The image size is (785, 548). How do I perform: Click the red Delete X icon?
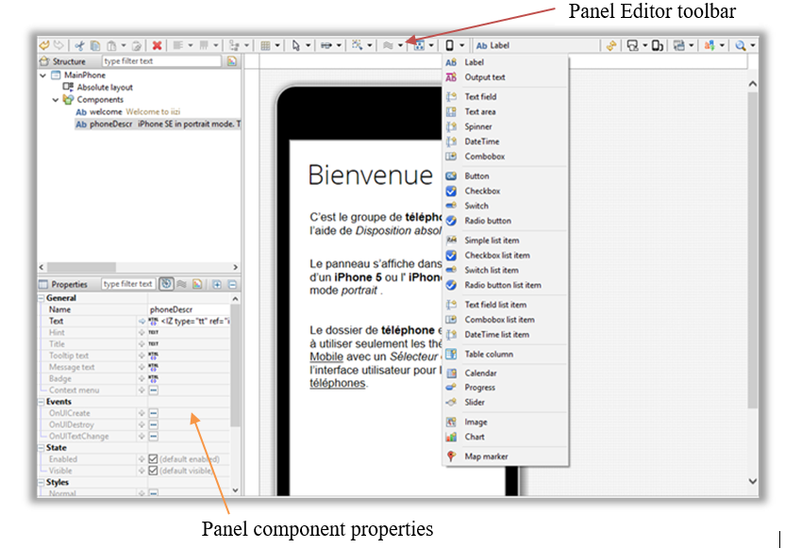tap(158, 45)
